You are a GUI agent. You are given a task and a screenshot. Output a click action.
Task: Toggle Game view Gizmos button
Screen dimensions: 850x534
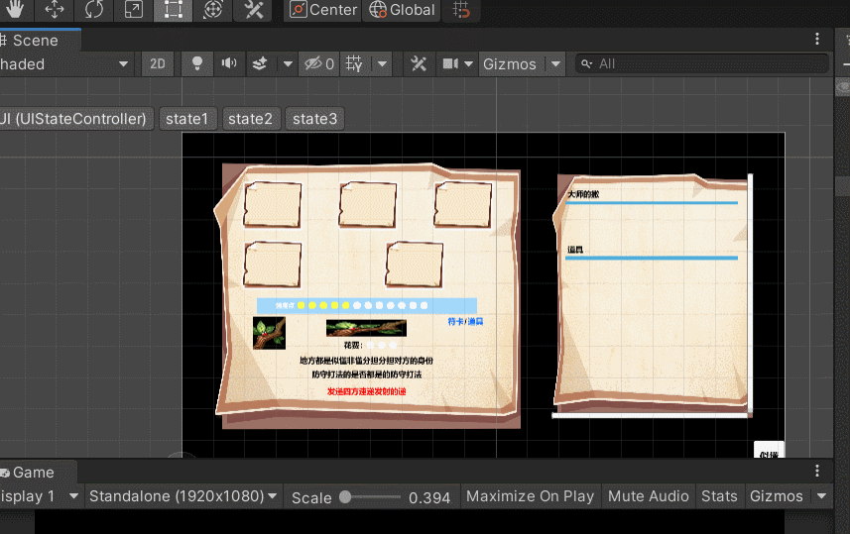click(777, 496)
